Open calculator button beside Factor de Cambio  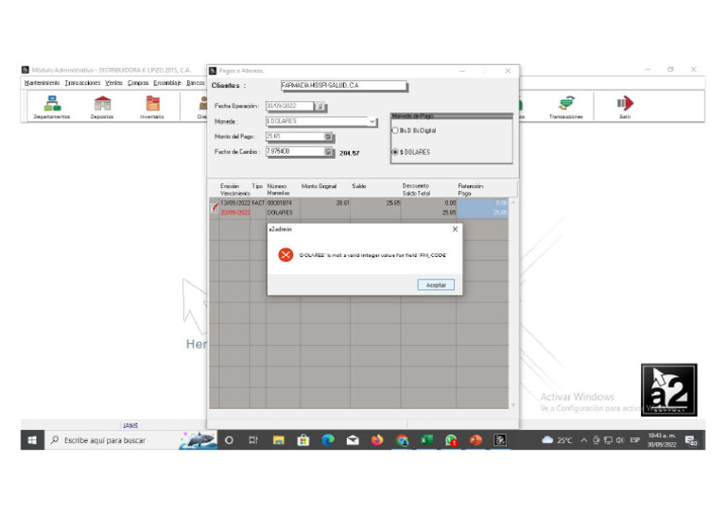(x=328, y=152)
